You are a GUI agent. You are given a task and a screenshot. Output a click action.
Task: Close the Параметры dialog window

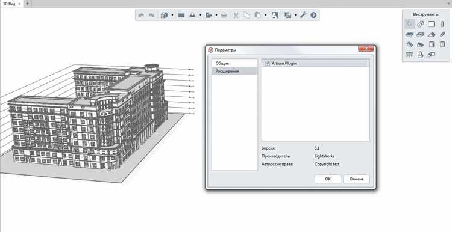[366, 49]
